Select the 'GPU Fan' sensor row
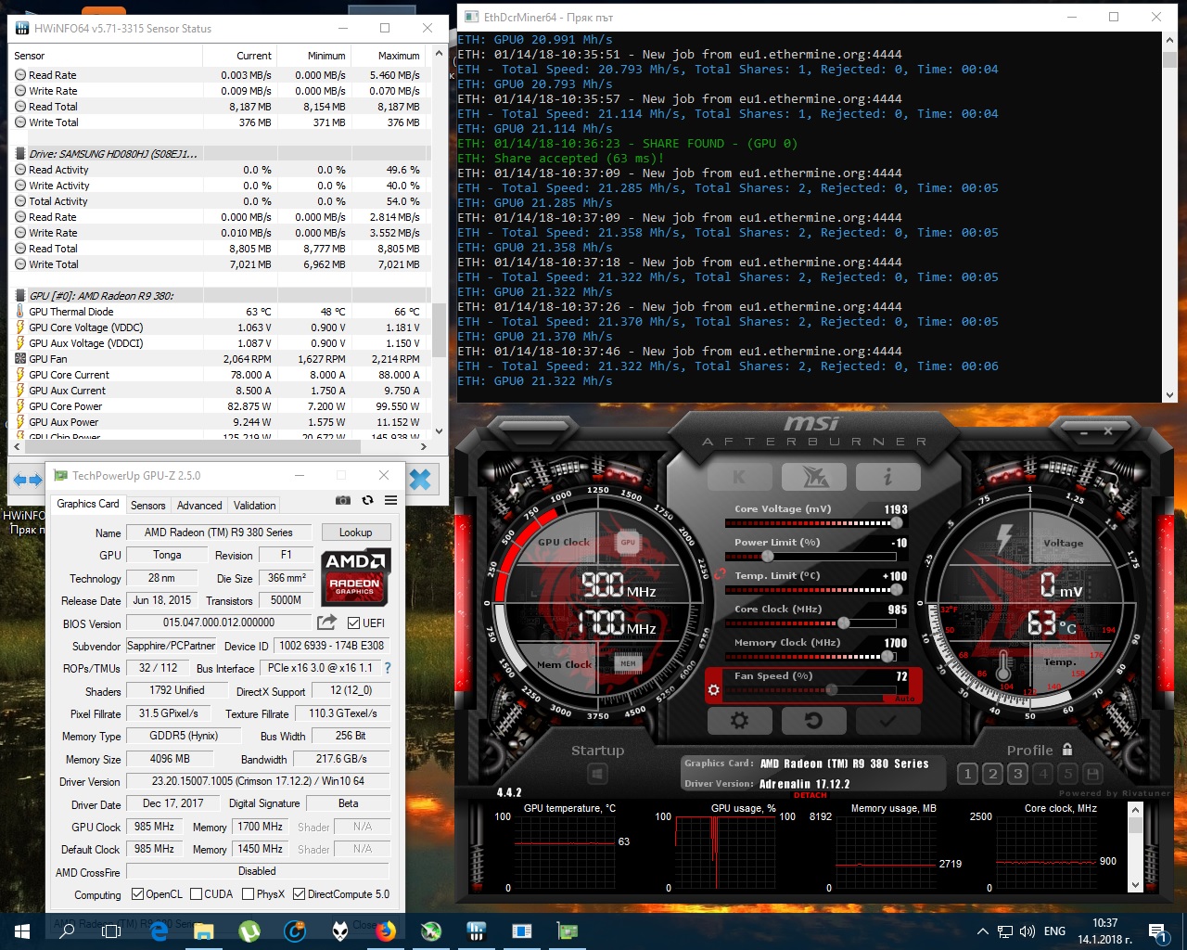 click(x=221, y=359)
